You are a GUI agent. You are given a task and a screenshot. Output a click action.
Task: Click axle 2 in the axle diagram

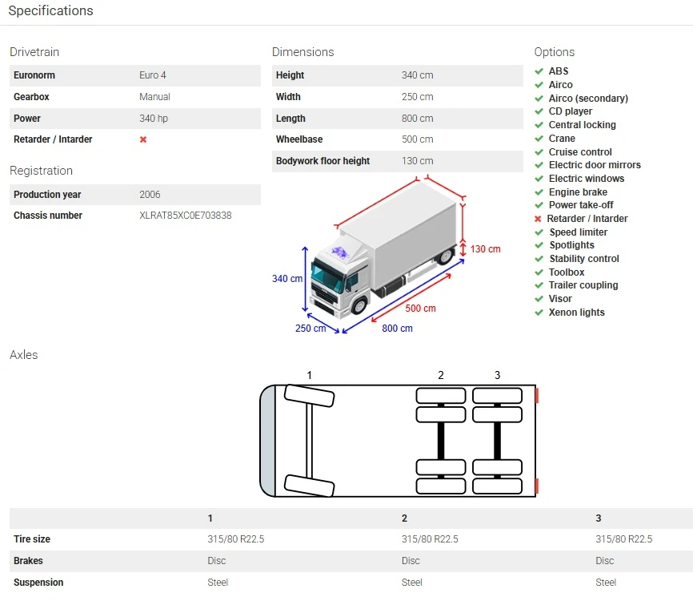click(440, 440)
